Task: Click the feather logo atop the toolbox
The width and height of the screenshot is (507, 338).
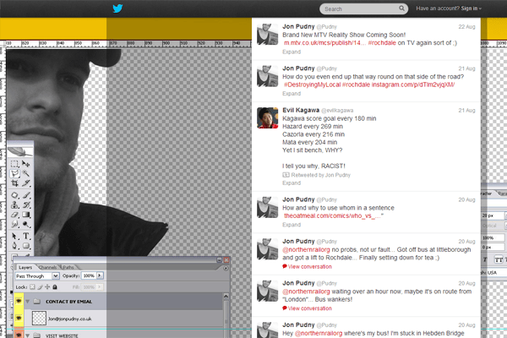Action: click(x=20, y=150)
